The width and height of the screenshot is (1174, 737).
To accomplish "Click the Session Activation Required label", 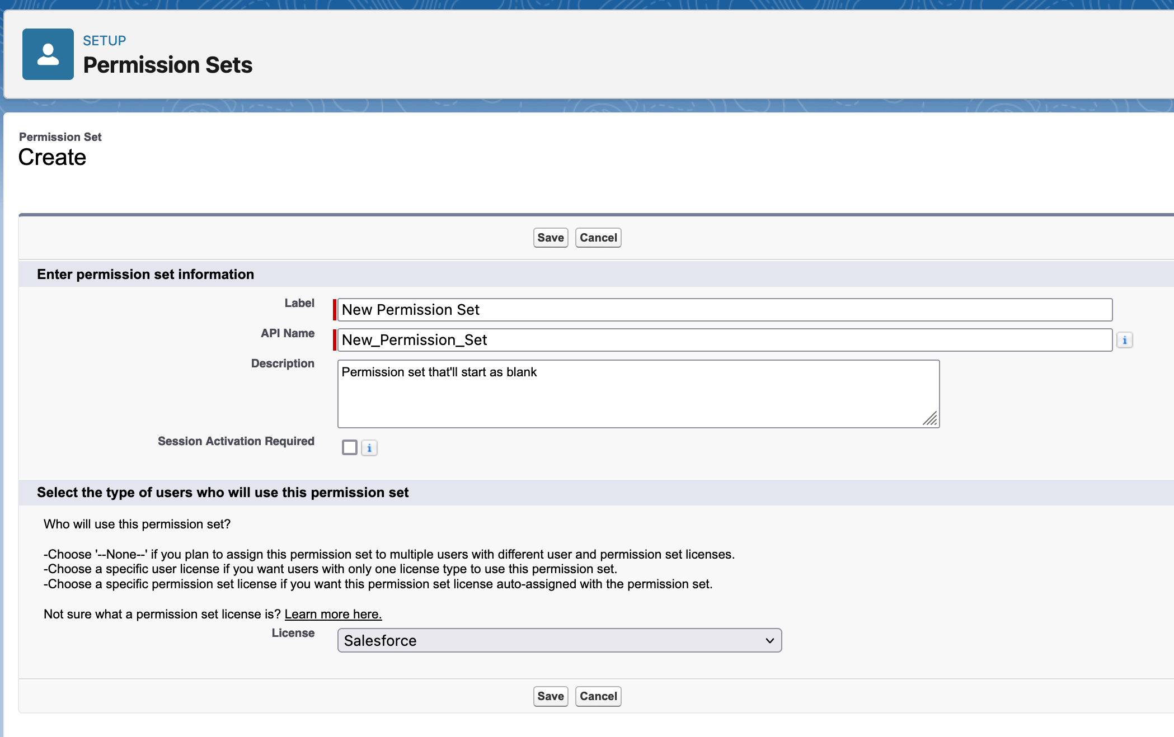I will (x=236, y=441).
